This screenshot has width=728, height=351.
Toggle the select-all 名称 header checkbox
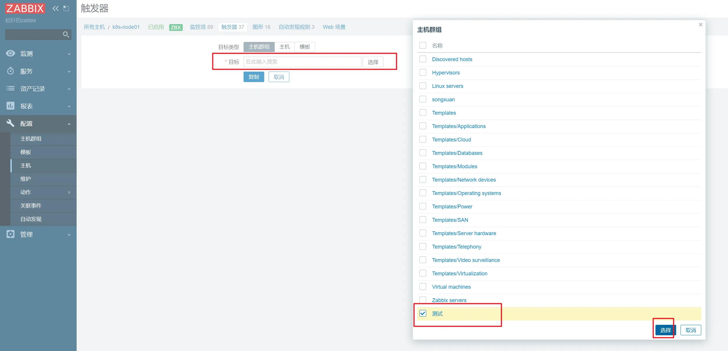[x=423, y=45]
